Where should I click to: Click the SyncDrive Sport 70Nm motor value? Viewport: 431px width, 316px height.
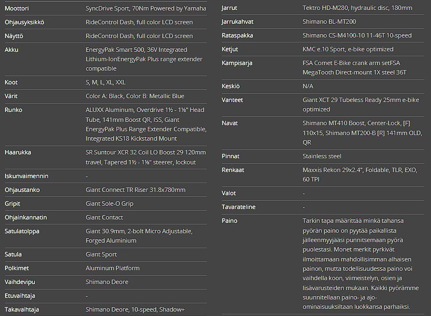coord(146,8)
